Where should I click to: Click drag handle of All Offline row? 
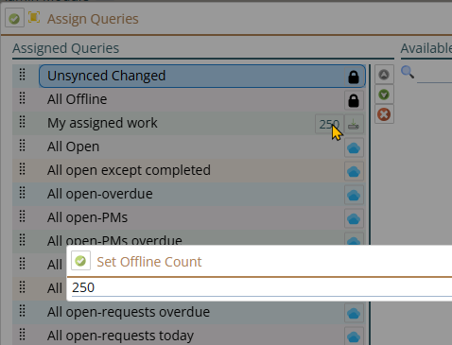click(22, 98)
